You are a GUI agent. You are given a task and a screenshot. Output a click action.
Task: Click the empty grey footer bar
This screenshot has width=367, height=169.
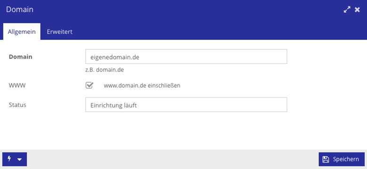pyautogui.click(x=173, y=159)
